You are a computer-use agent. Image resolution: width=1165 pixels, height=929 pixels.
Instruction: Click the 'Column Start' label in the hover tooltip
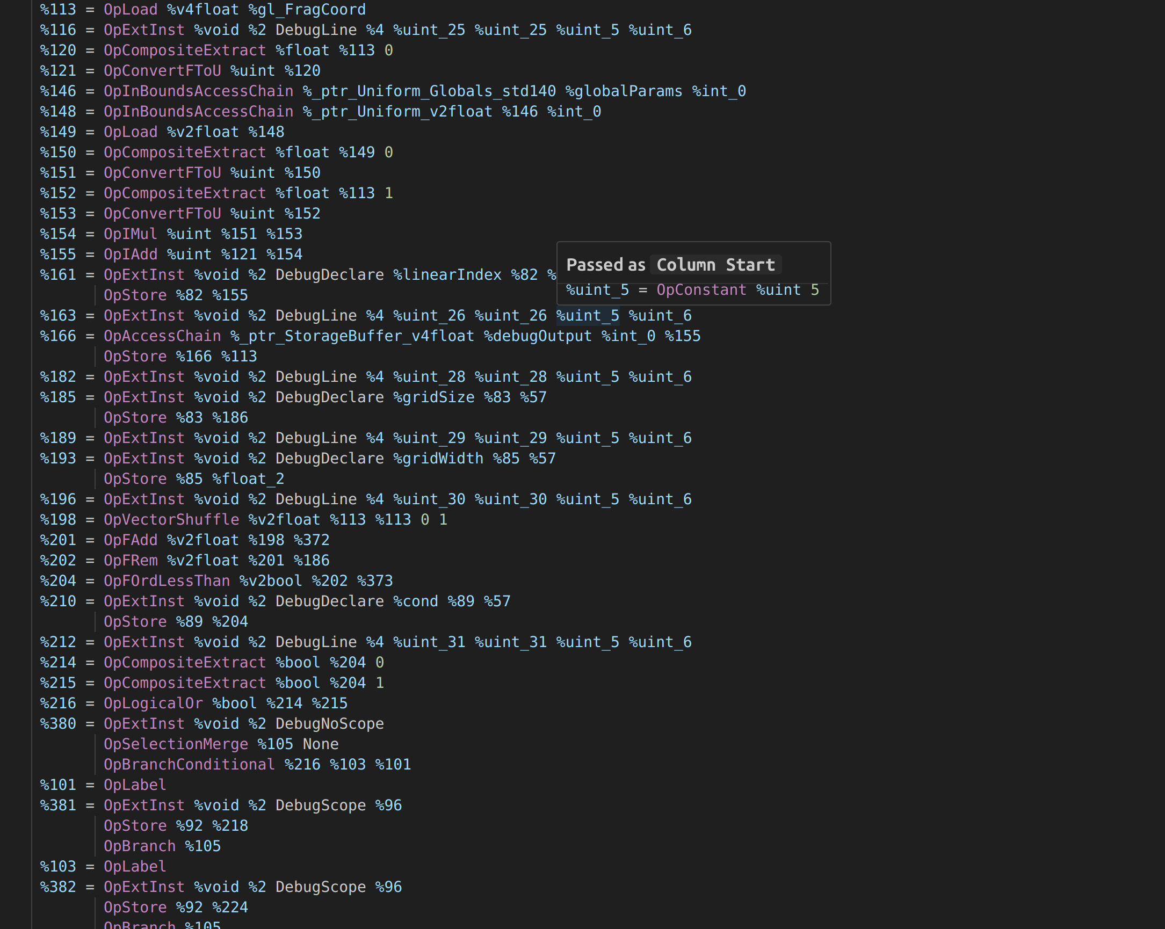pos(715,265)
